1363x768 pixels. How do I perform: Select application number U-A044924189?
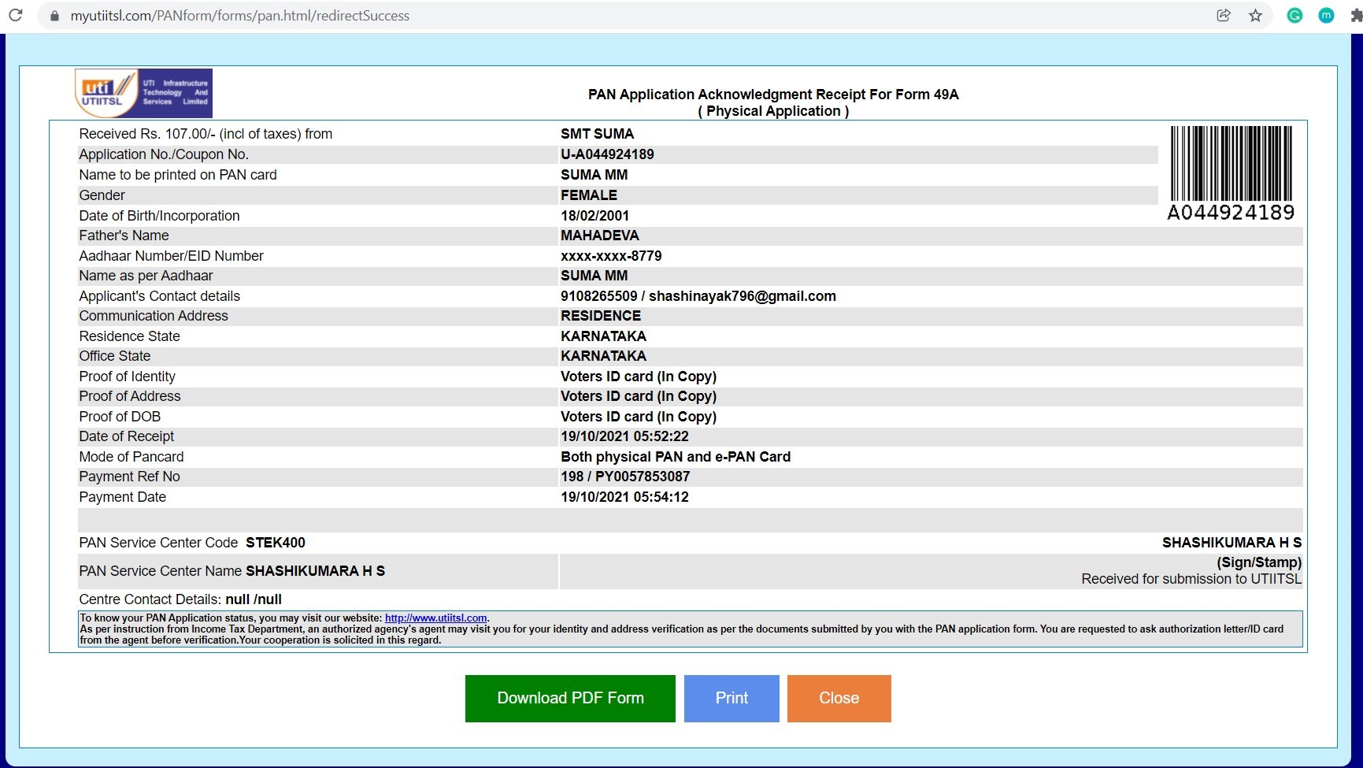pyautogui.click(x=607, y=154)
